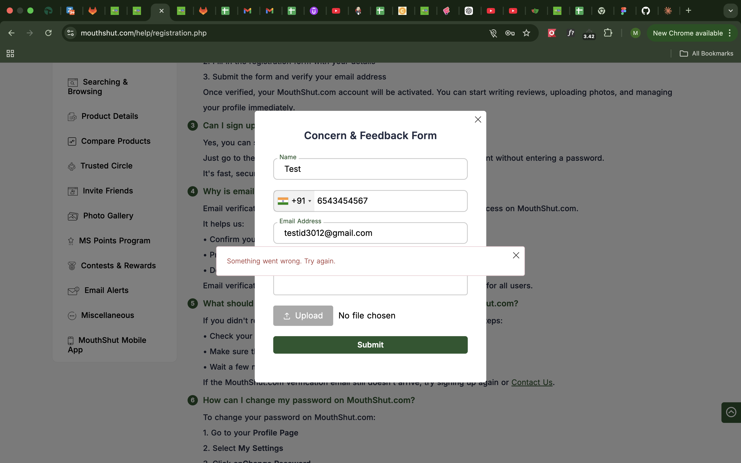The height and width of the screenshot is (463, 741).
Task: Bookmark this page with the star icon
Action: (x=526, y=33)
